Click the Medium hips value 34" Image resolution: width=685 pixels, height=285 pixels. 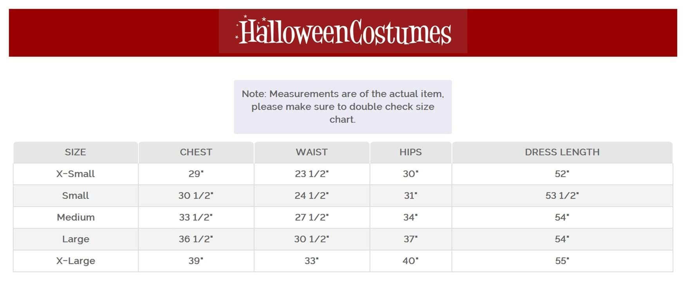[x=410, y=217]
